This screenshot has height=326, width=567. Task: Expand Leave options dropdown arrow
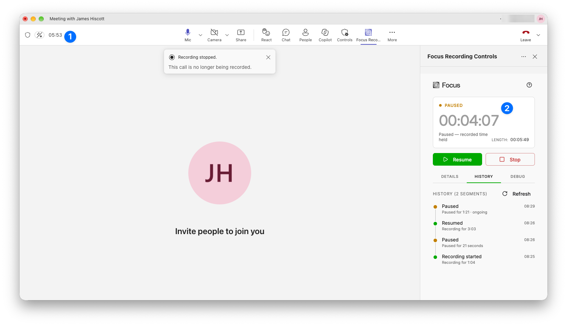click(538, 35)
